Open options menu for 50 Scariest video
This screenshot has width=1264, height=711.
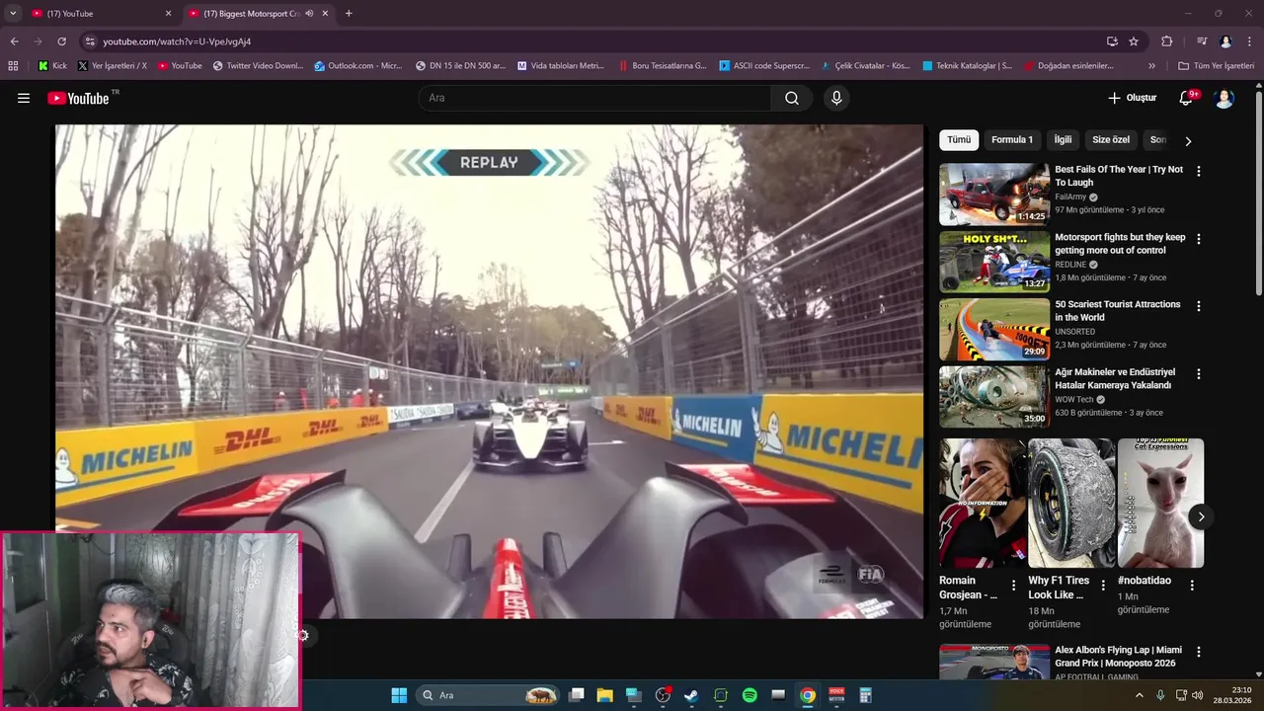pyautogui.click(x=1199, y=306)
